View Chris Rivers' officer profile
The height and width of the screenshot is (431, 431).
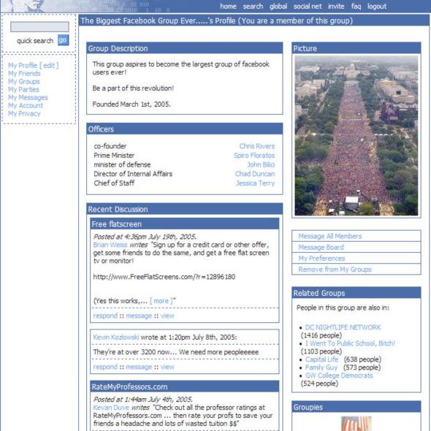point(257,146)
